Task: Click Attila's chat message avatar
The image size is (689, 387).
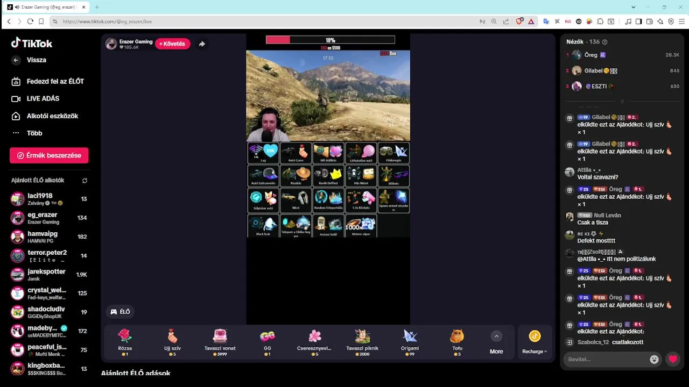Action: [570, 172]
